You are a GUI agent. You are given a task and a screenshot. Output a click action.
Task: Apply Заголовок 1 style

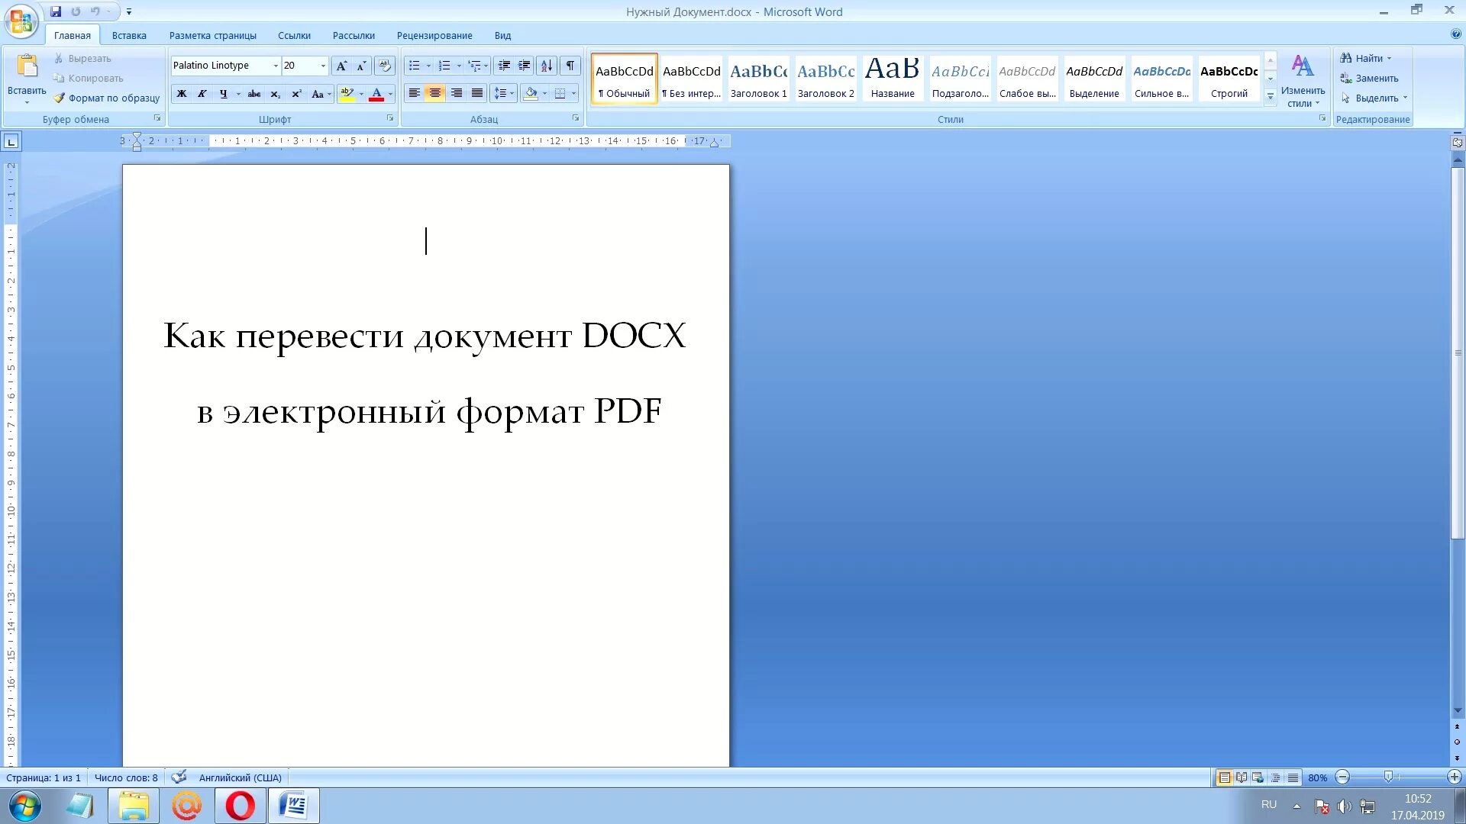[758, 79]
